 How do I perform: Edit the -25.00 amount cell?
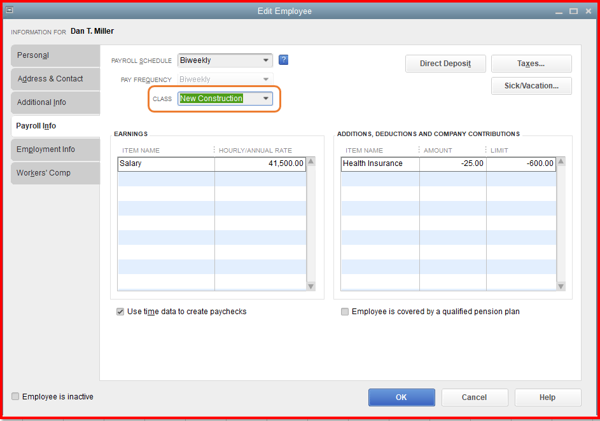click(x=453, y=163)
